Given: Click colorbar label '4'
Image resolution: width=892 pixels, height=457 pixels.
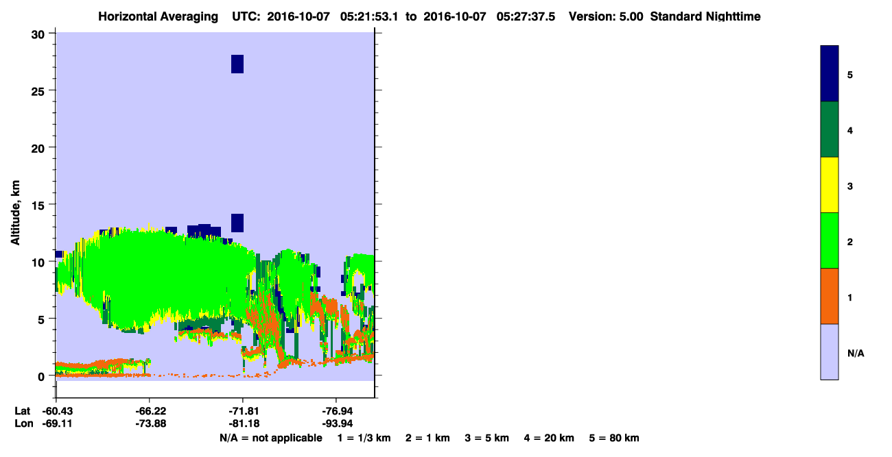Looking at the screenshot, I should (850, 129).
